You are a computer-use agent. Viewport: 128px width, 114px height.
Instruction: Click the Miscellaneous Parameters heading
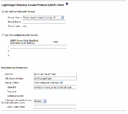click(14, 68)
